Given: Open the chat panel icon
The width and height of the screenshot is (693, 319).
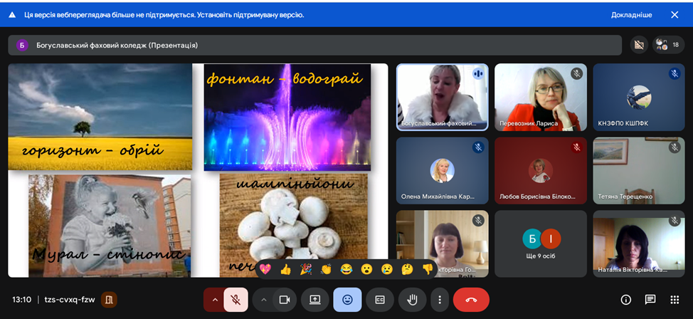Looking at the screenshot, I should [650, 300].
